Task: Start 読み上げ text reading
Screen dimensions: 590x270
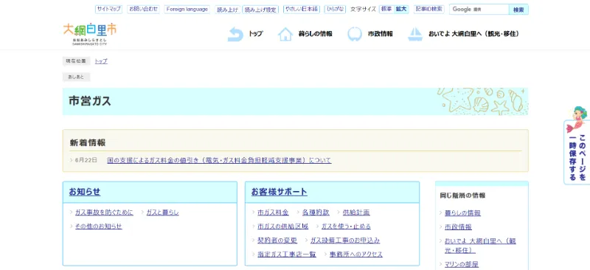Action: point(228,10)
